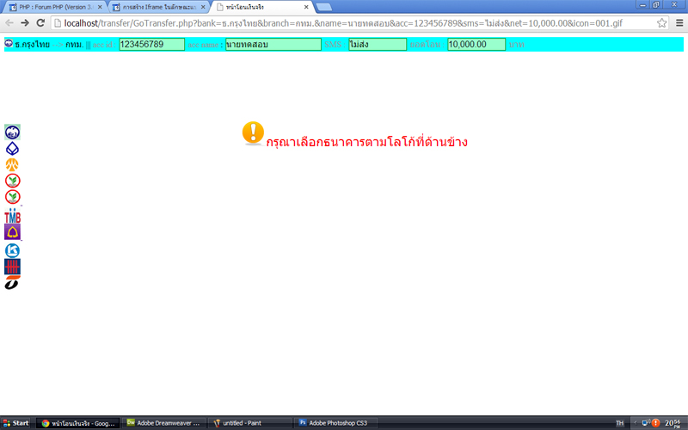688x430 pixels.
Task: Choose the blue diamond Bangkok Bank logo
Action: [12, 149]
